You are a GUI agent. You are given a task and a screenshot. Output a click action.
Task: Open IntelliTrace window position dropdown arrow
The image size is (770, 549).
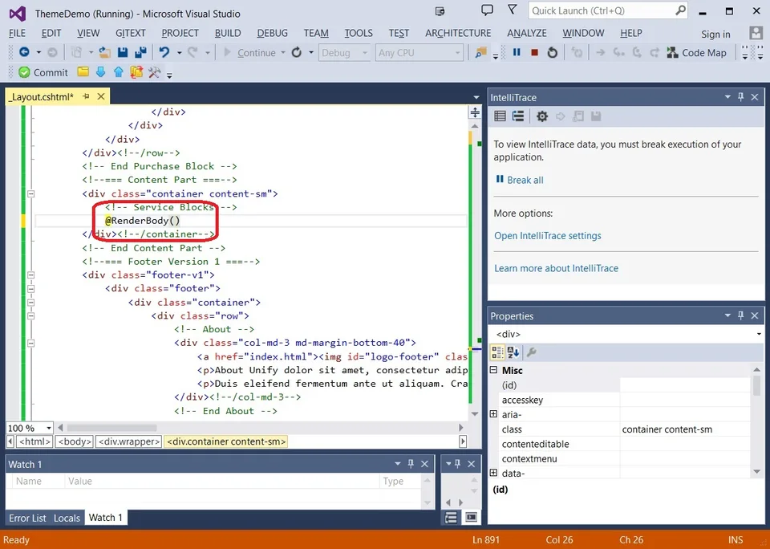727,97
